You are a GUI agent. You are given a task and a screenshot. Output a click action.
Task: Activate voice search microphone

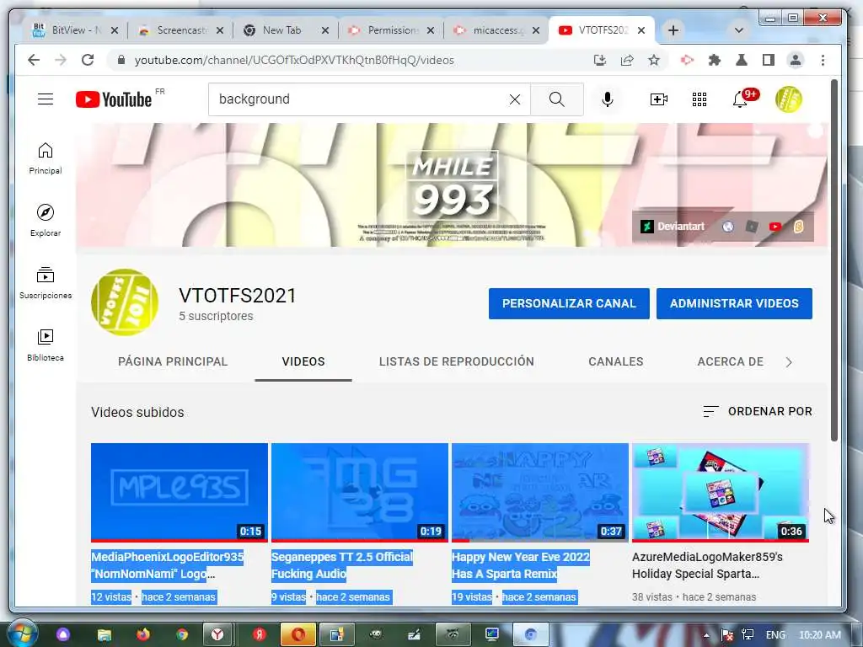coord(607,99)
